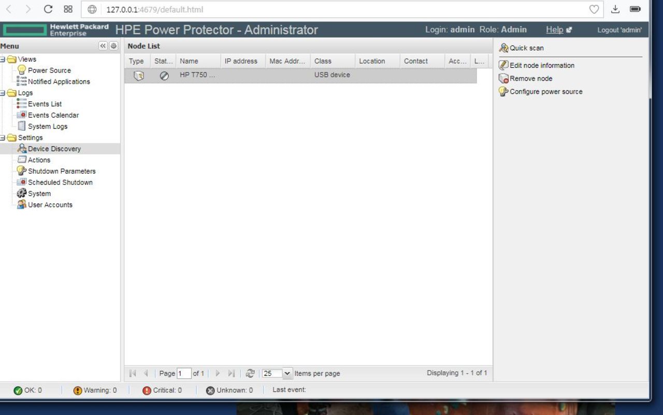Click Remove node
The width and height of the screenshot is (663, 415).
tap(526, 79)
